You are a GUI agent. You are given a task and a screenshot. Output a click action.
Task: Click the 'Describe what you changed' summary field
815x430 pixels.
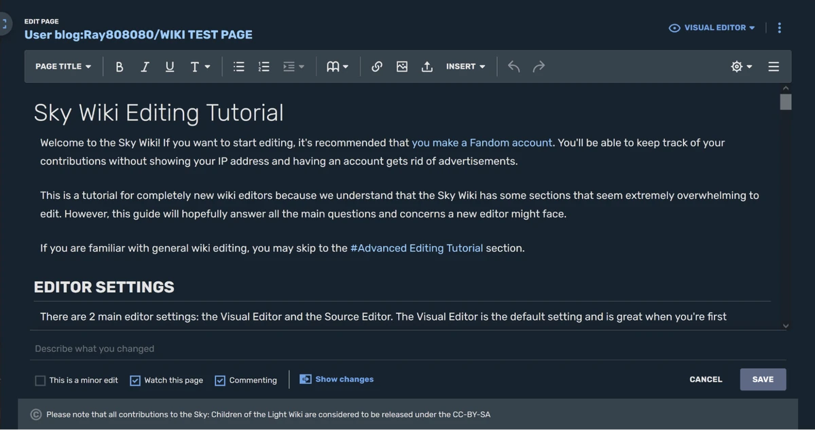tap(204, 348)
